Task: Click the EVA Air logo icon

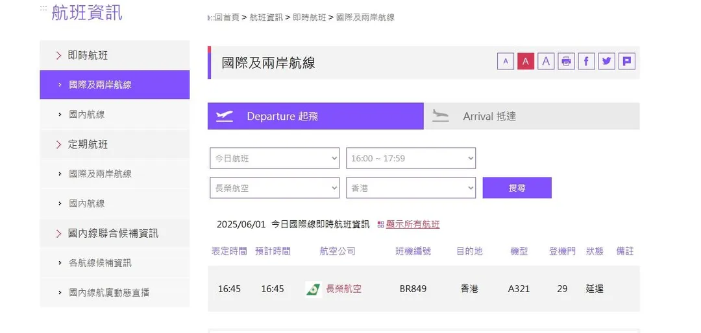Action: pyautogui.click(x=313, y=289)
